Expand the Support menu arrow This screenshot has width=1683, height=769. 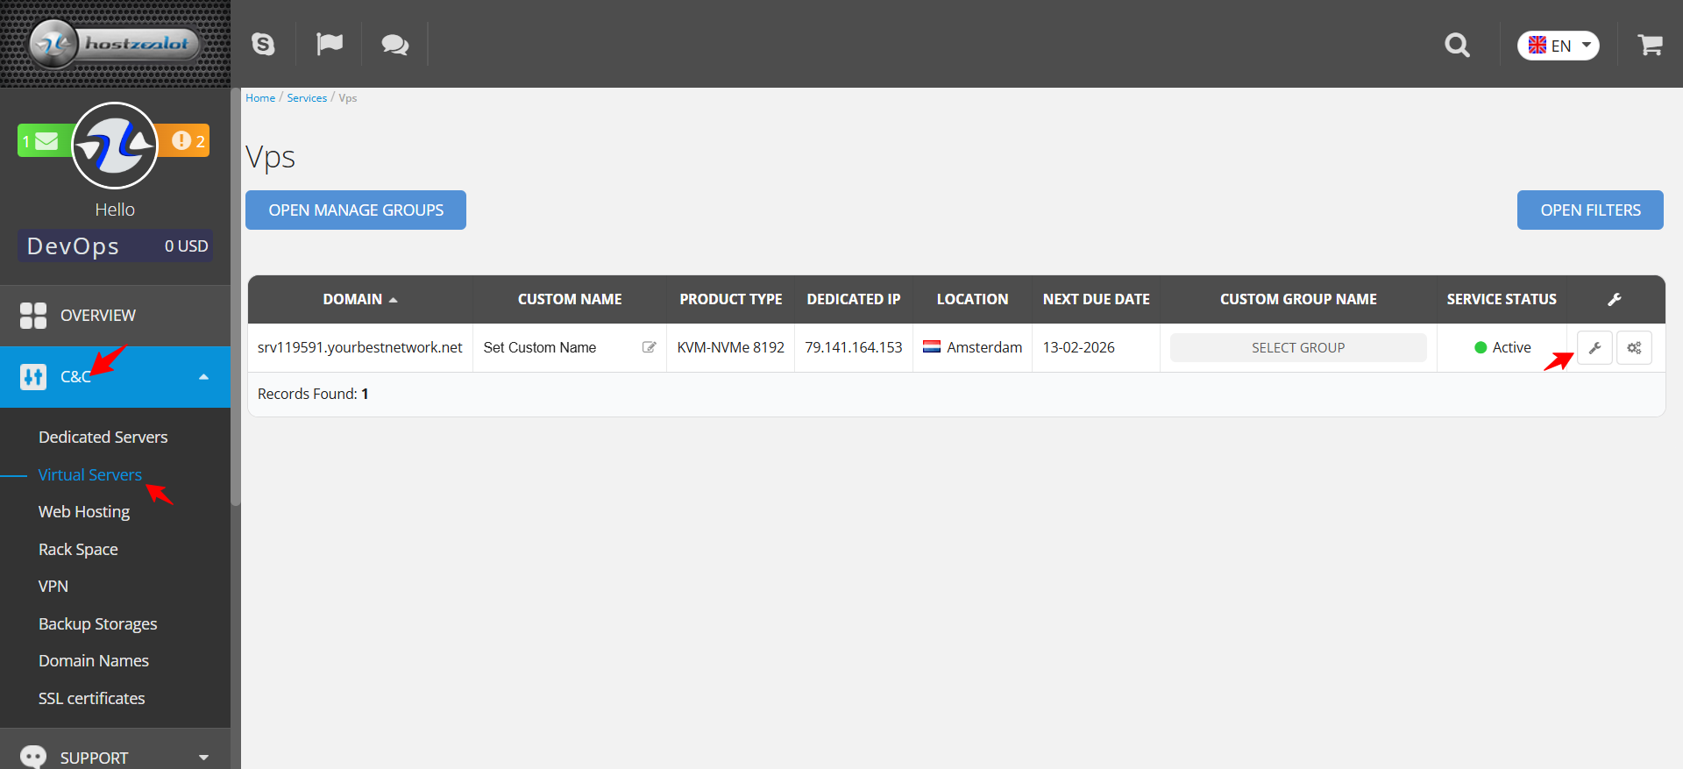pyautogui.click(x=203, y=758)
